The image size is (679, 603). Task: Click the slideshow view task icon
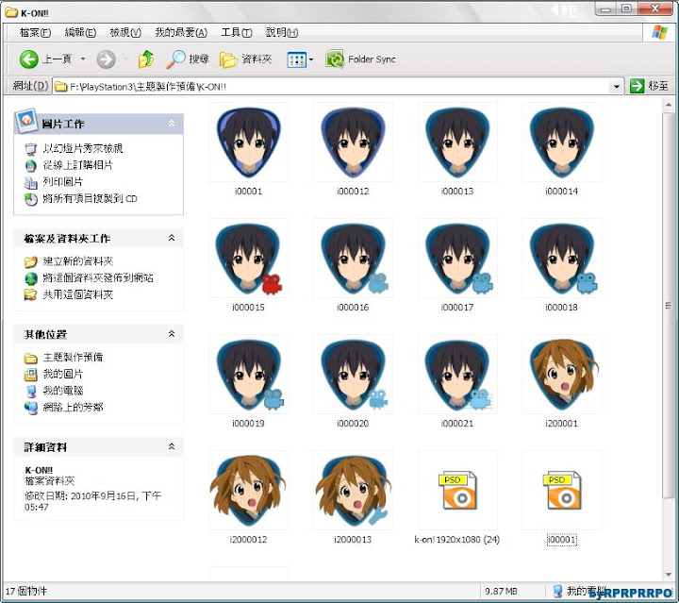tap(31, 149)
